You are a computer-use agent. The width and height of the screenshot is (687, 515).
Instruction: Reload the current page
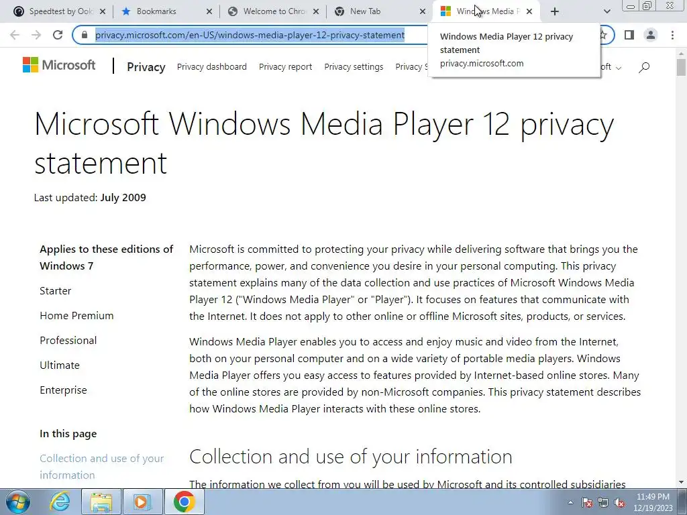(x=58, y=35)
